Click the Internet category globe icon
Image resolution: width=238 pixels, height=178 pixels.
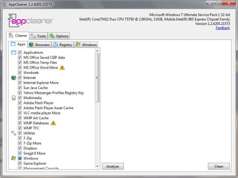(14, 78)
